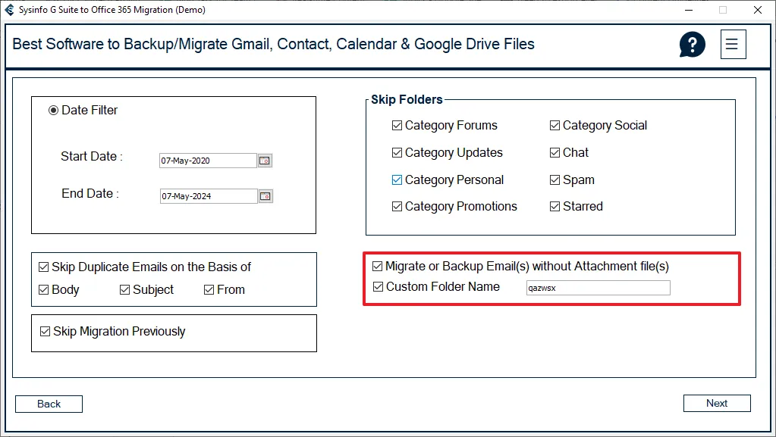This screenshot has height=437, width=776.
Task: Uncheck Category Updates skip folder
Action: coord(397,153)
